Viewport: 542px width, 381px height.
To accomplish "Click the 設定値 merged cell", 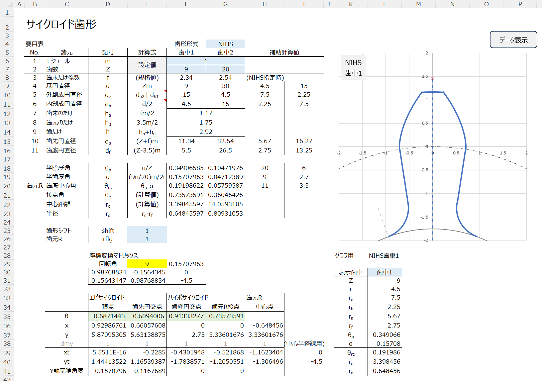I will tap(147, 65).
